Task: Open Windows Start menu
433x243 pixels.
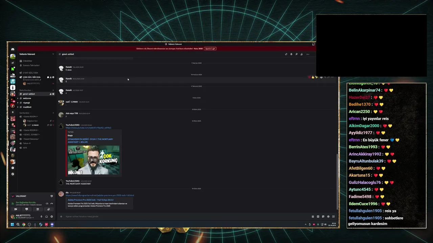Action: pyautogui.click(x=12, y=224)
